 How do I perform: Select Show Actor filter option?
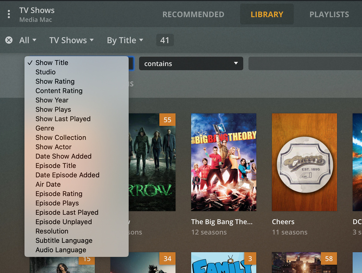[76, 147]
